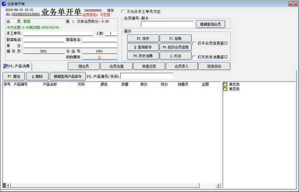Screen dimensions: 299x192
Task: Enable 不允许手工单号为空 checkbox
Action: tap(123, 12)
